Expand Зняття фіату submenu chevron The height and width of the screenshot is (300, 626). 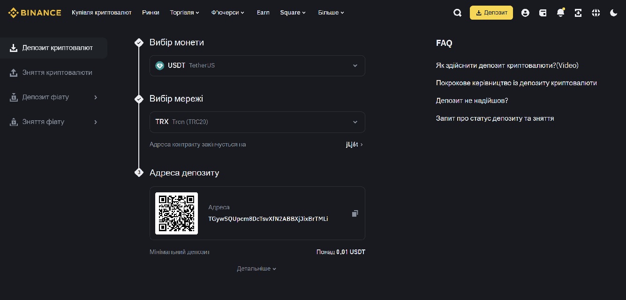pos(96,122)
